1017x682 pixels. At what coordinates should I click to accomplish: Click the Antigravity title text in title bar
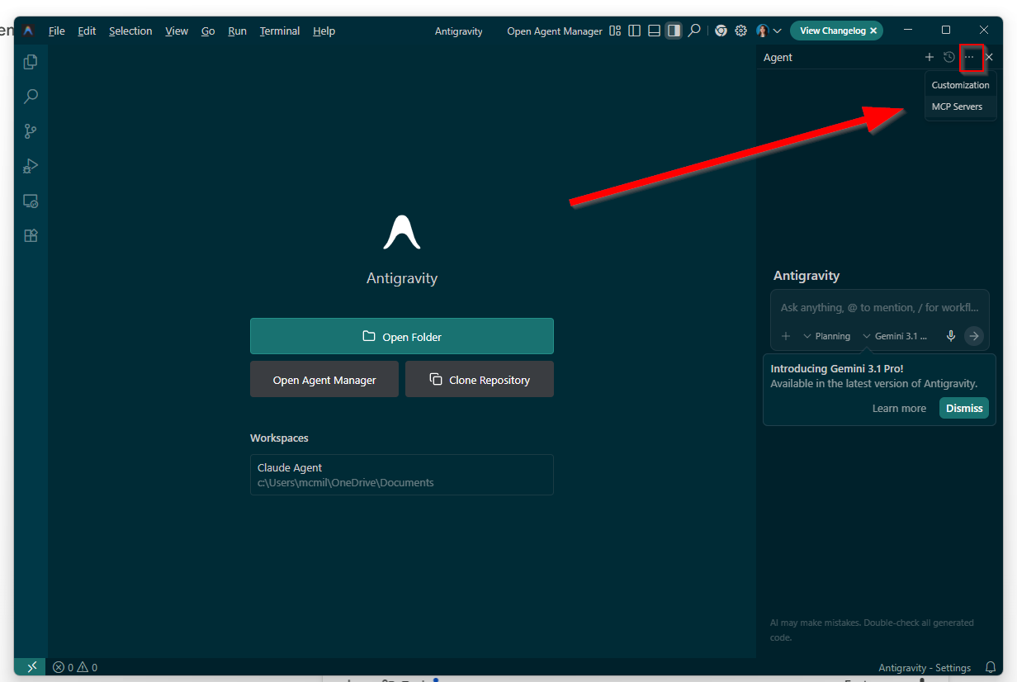point(459,31)
